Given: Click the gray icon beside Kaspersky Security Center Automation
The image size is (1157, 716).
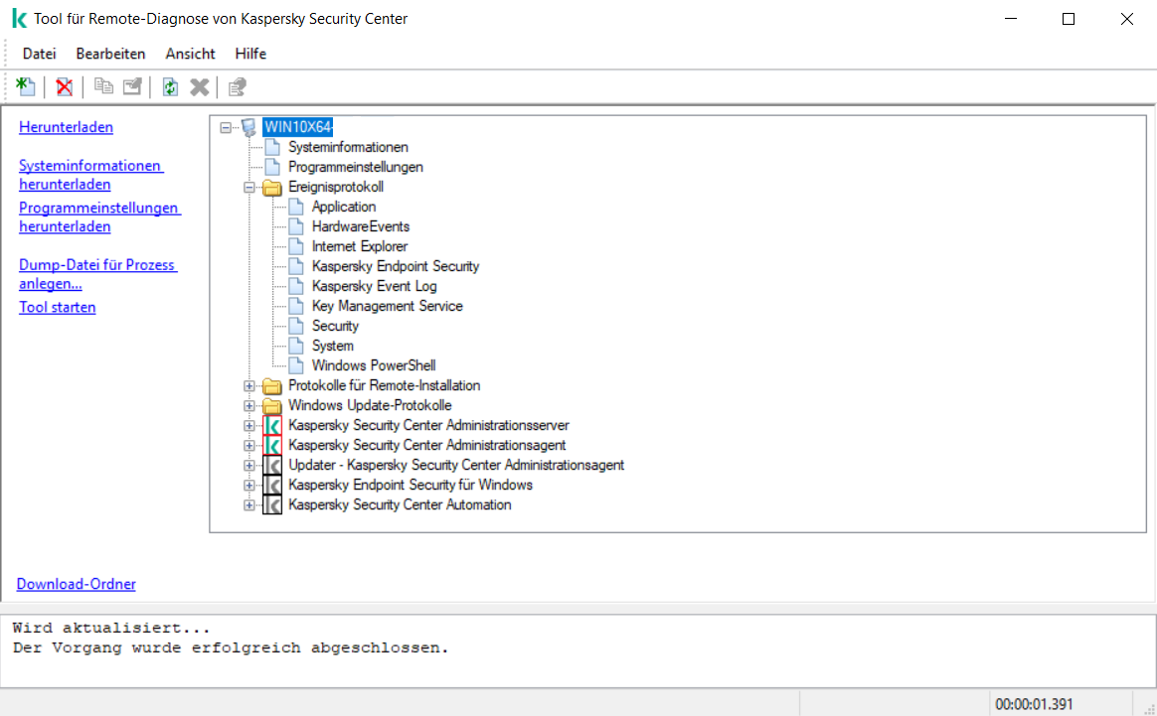Looking at the screenshot, I should tap(272, 505).
